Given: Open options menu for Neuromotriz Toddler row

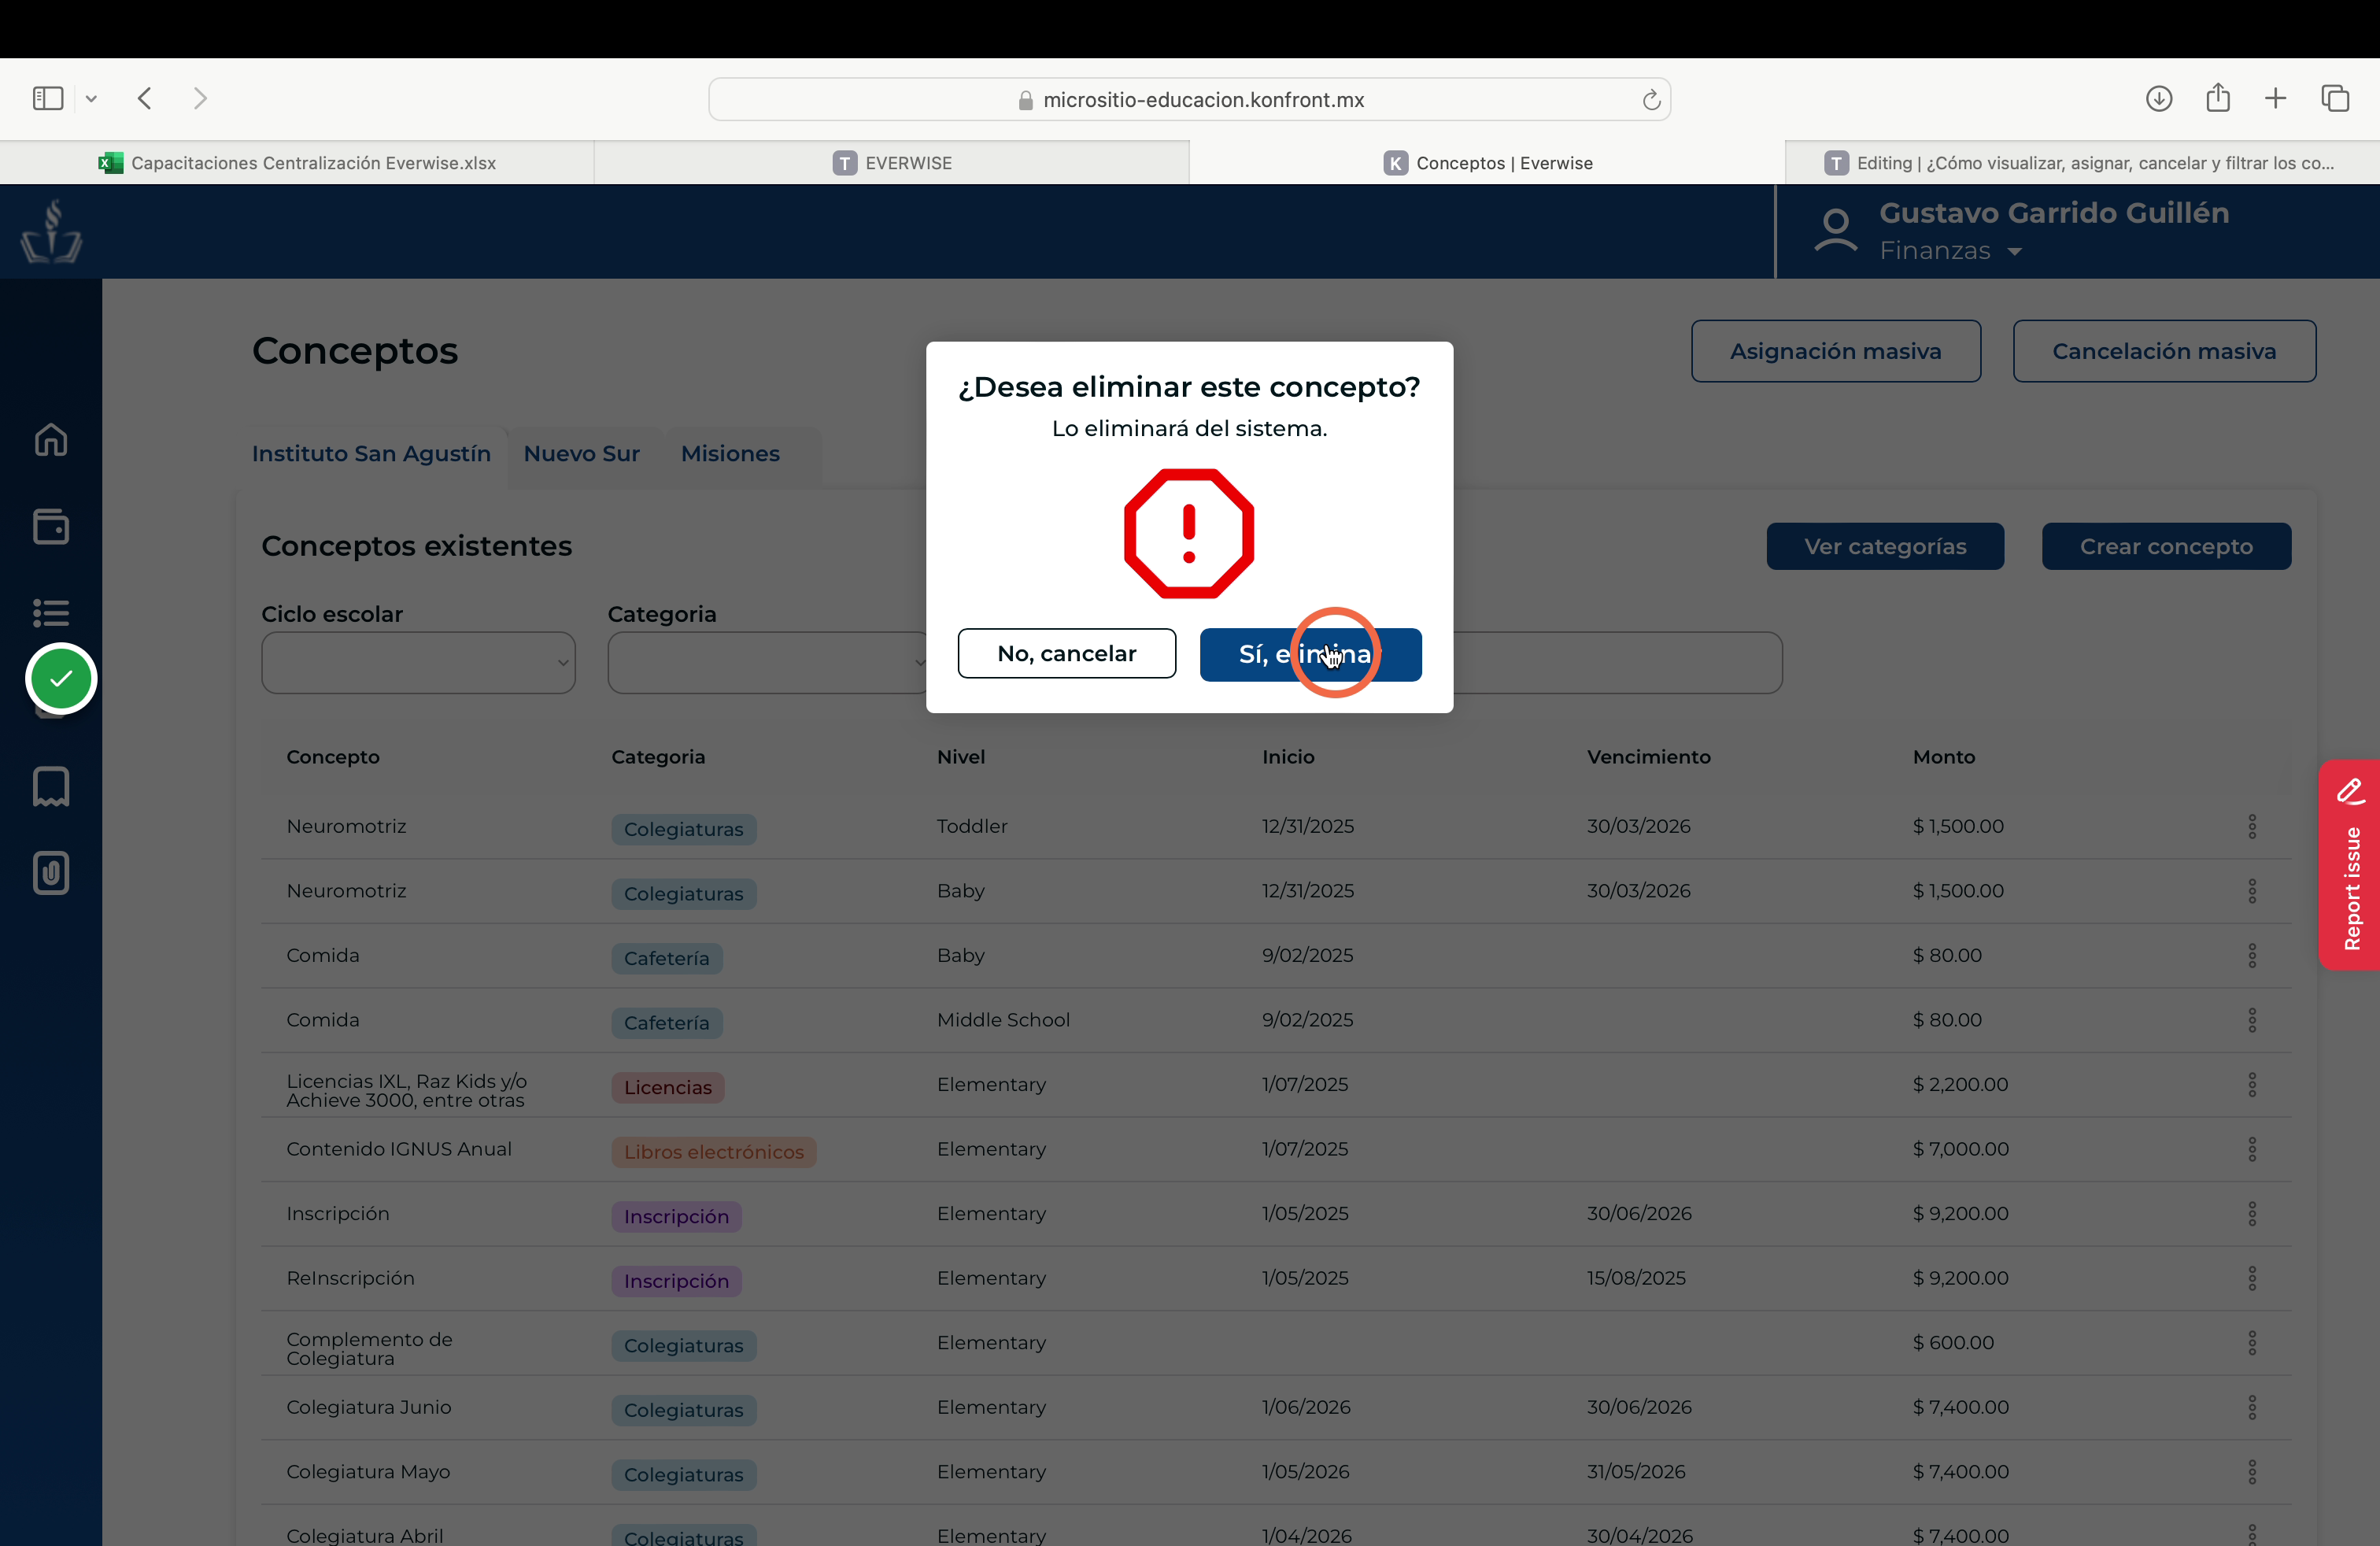Looking at the screenshot, I should click(2252, 826).
